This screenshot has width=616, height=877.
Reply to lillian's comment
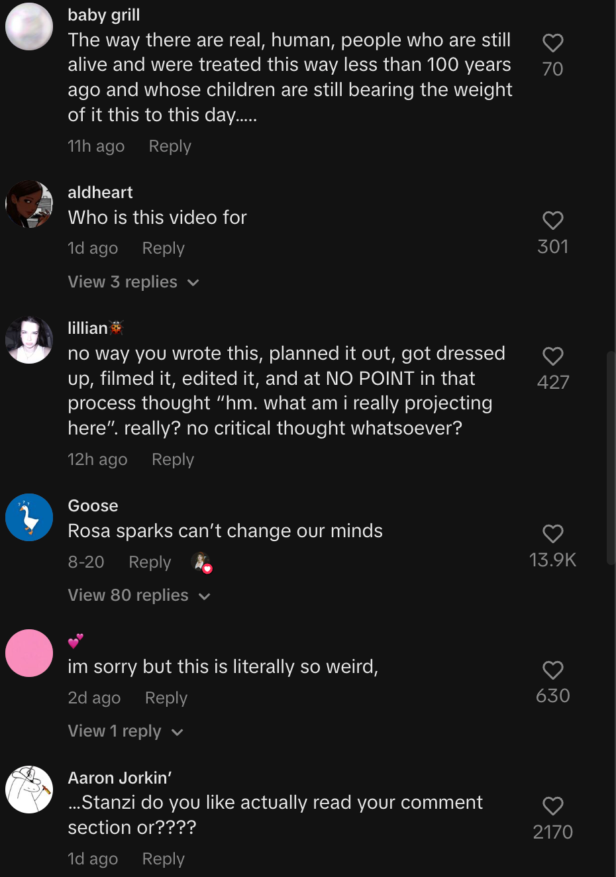click(x=172, y=460)
